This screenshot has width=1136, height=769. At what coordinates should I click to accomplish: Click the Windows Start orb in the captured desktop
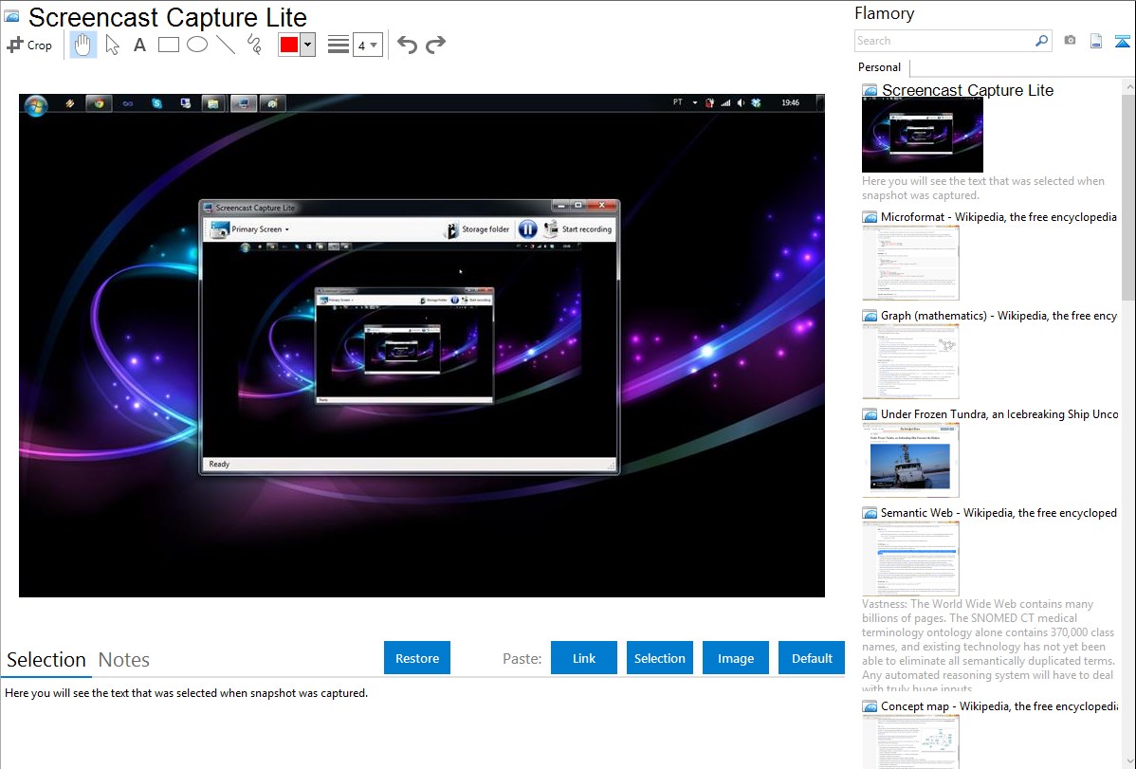[x=35, y=105]
